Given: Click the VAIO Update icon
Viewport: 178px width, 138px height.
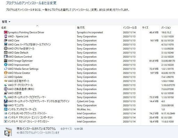Looking at the screenshot, I should click(6, 77).
